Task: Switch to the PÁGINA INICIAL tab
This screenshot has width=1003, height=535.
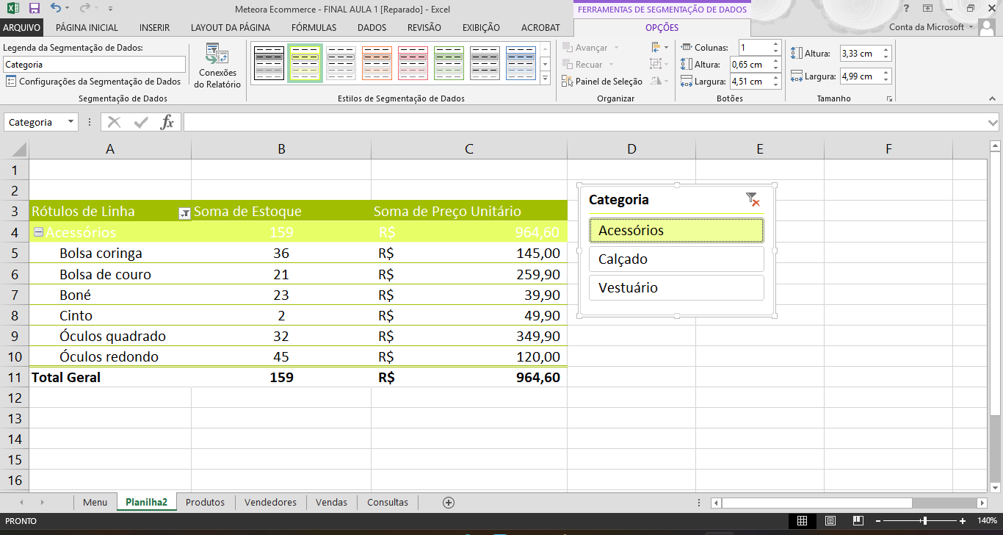Action: tap(87, 27)
